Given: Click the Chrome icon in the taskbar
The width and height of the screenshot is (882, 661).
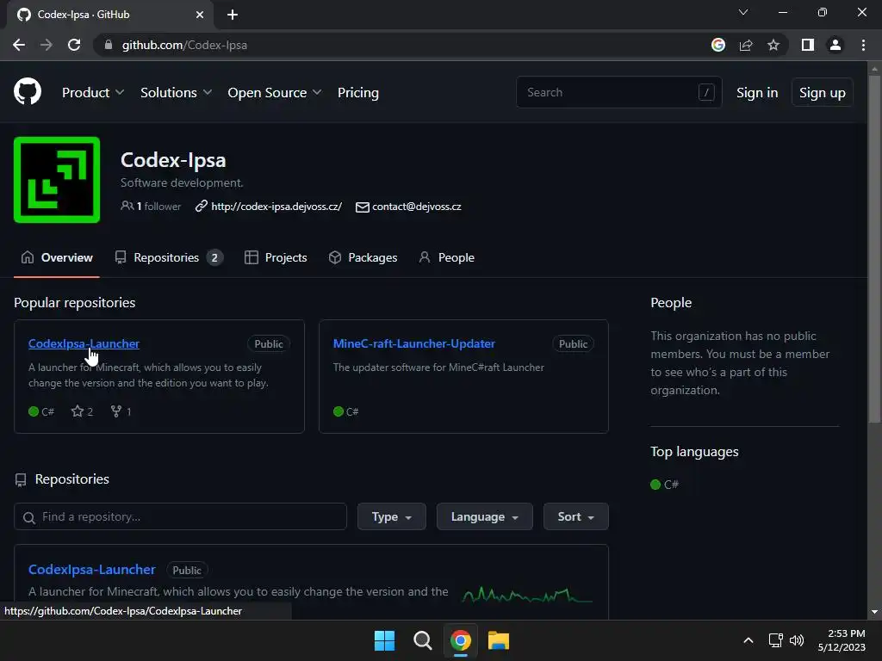Looking at the screenshot, I should pos(460,640).
